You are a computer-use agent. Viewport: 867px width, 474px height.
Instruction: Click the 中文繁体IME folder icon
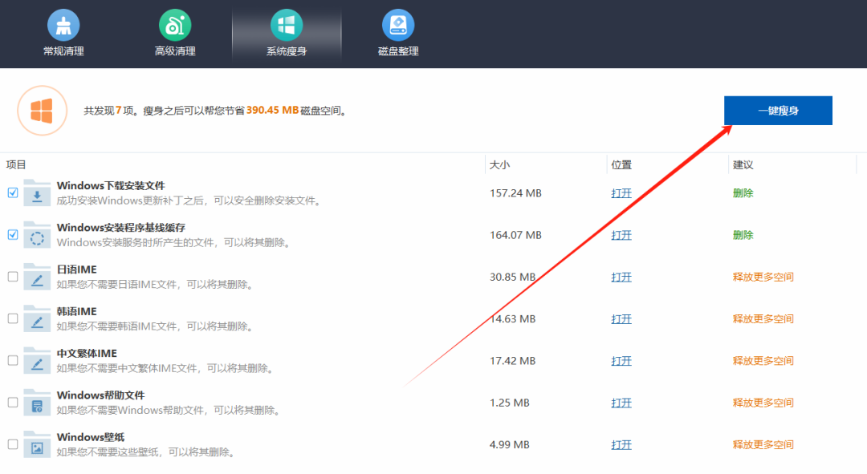click(37, 361)
